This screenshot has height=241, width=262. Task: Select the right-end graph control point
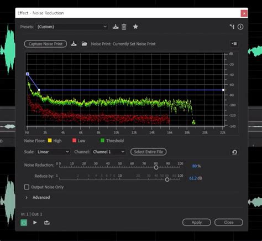tap(223, 90)
